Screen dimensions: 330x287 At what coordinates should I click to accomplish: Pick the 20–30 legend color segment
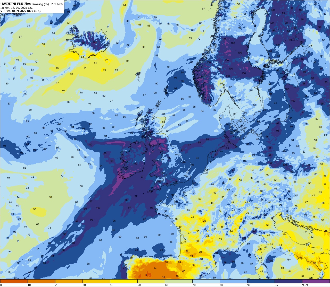69,281
